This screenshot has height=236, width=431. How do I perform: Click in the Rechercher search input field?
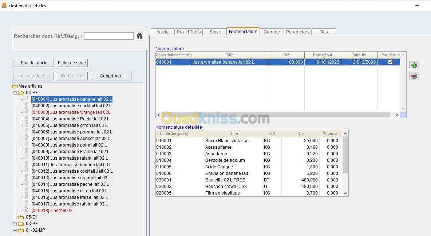click(x=108, y=36)
